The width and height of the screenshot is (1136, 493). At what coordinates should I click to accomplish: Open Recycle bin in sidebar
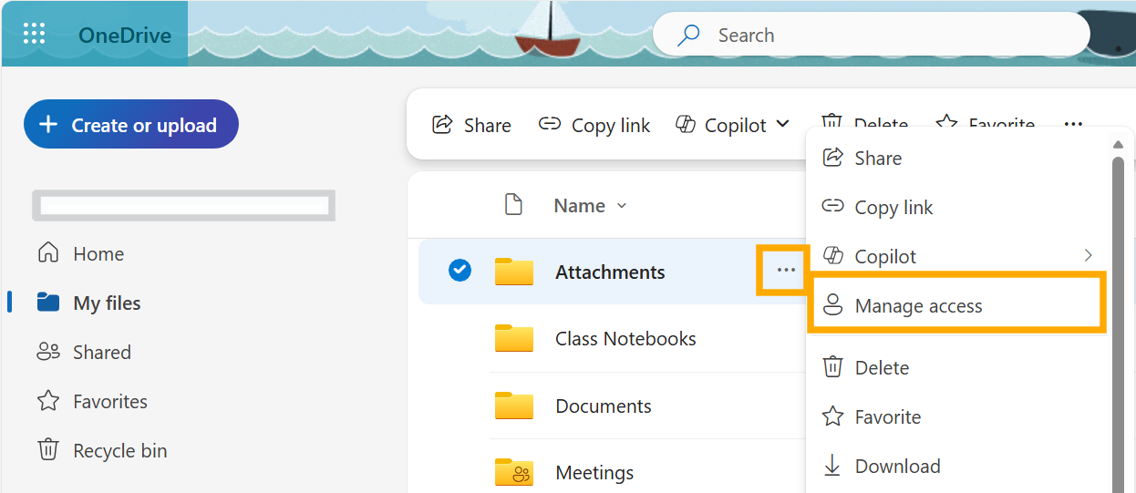point(101,451)
